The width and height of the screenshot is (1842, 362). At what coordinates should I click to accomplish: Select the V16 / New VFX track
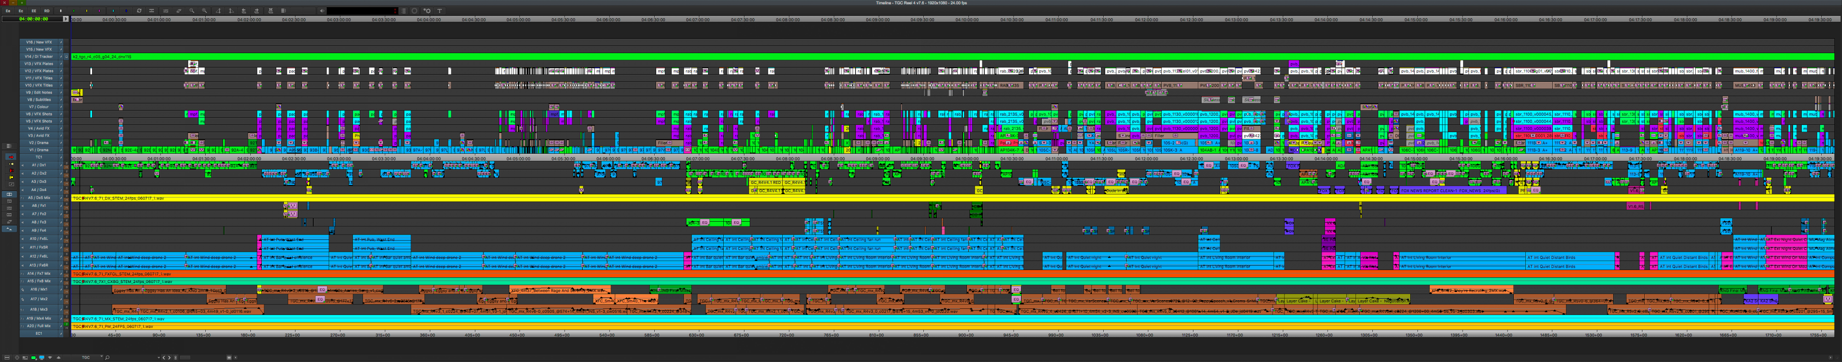point(38,42)
